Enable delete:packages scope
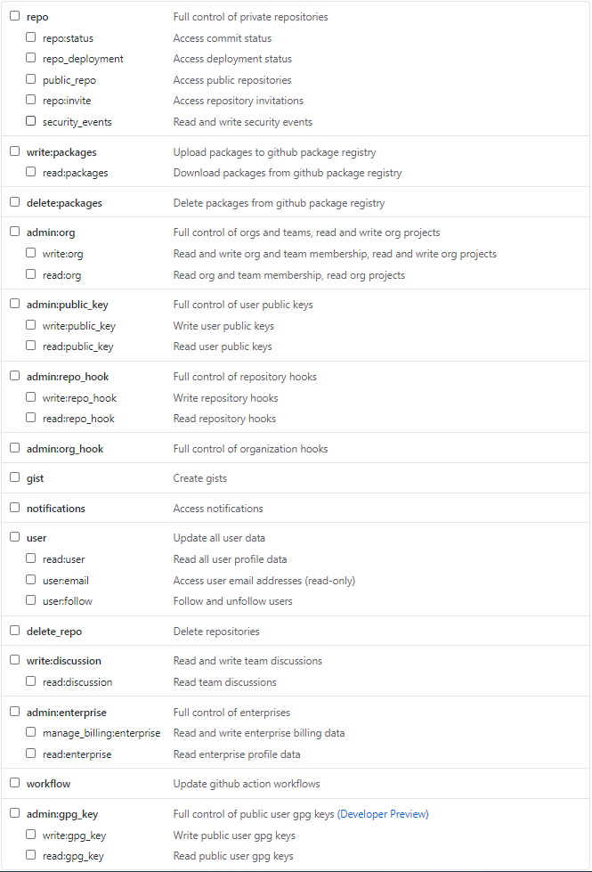The width and height of the screenshot is (592, 872). [x=14, y=201]
